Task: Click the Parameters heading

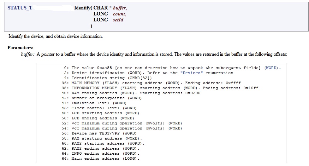Action: [x=21, y=48]
